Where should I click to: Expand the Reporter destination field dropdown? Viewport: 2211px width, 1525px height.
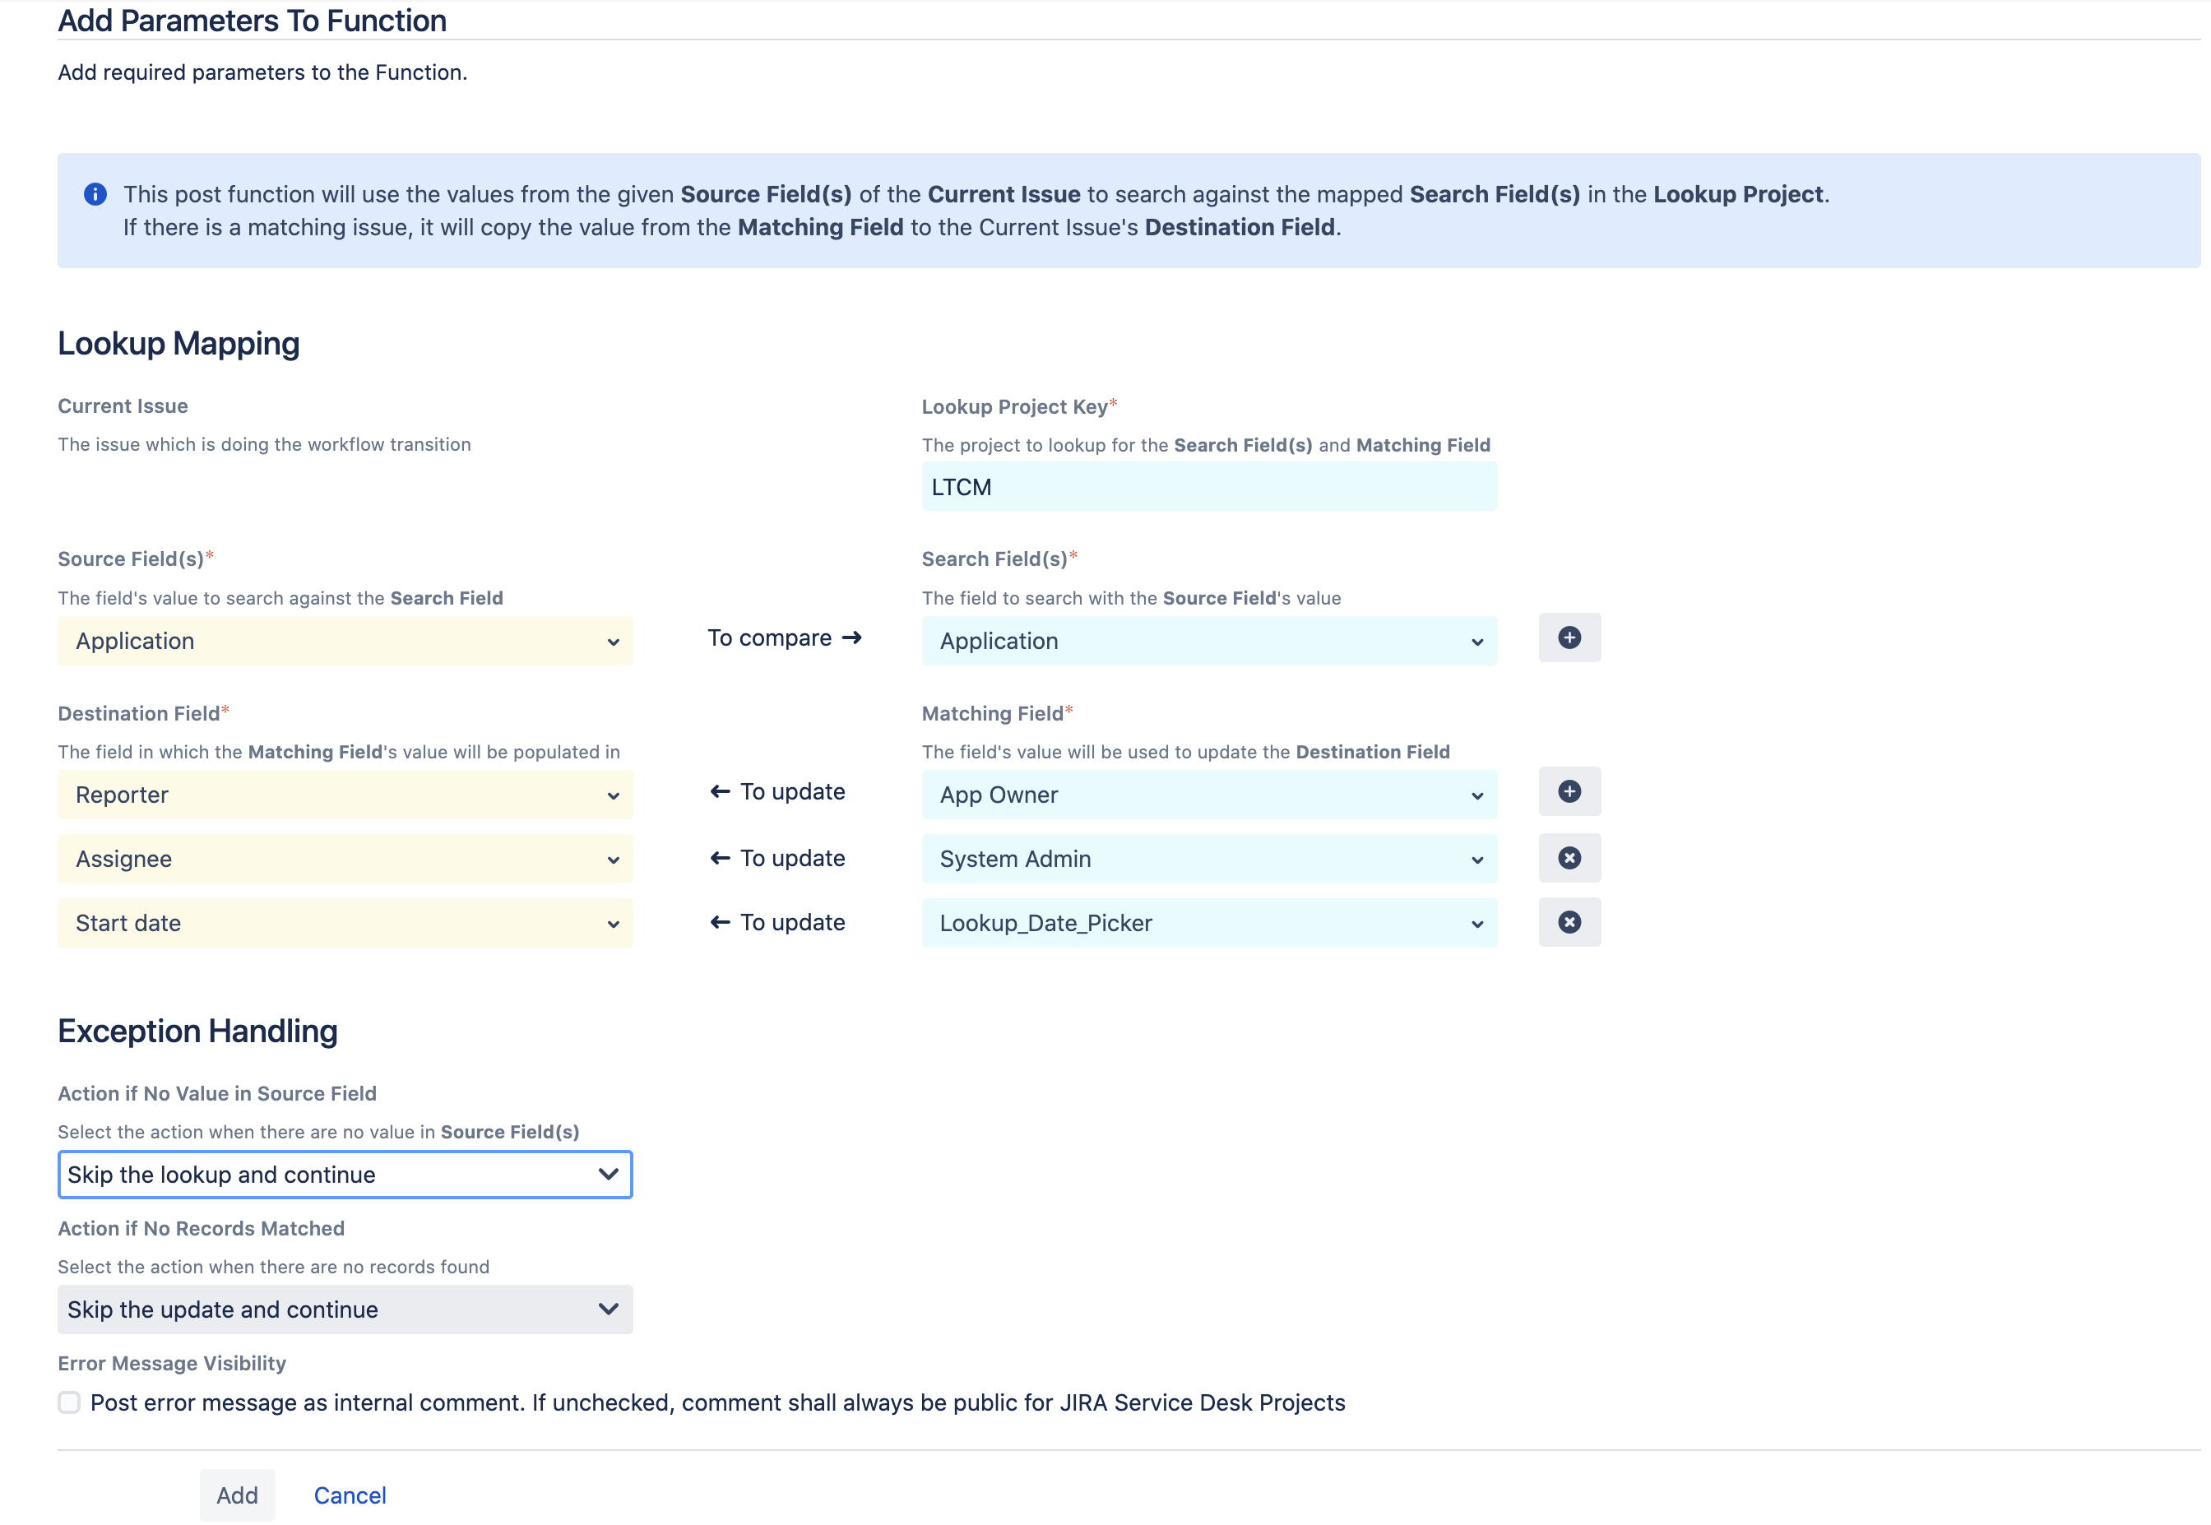345,795
